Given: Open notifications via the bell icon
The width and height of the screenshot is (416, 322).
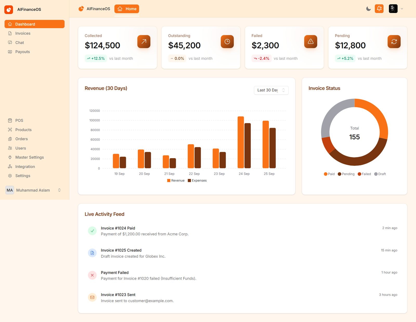Looking at the screenshot, I should click(379, 9).
